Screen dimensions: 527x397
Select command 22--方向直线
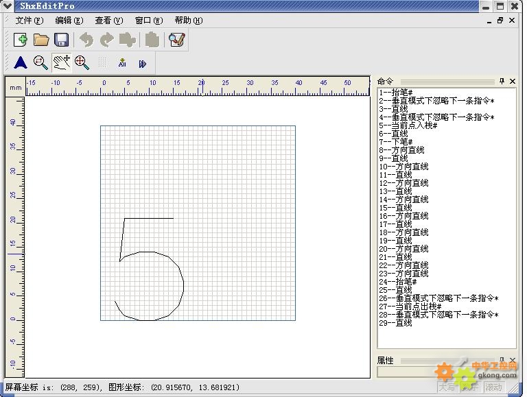pyautogui.click(x=403, y=265)
